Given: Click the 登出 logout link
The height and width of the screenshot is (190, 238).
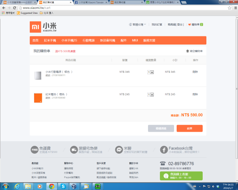Looking at the screenshot, I should 180,24.
